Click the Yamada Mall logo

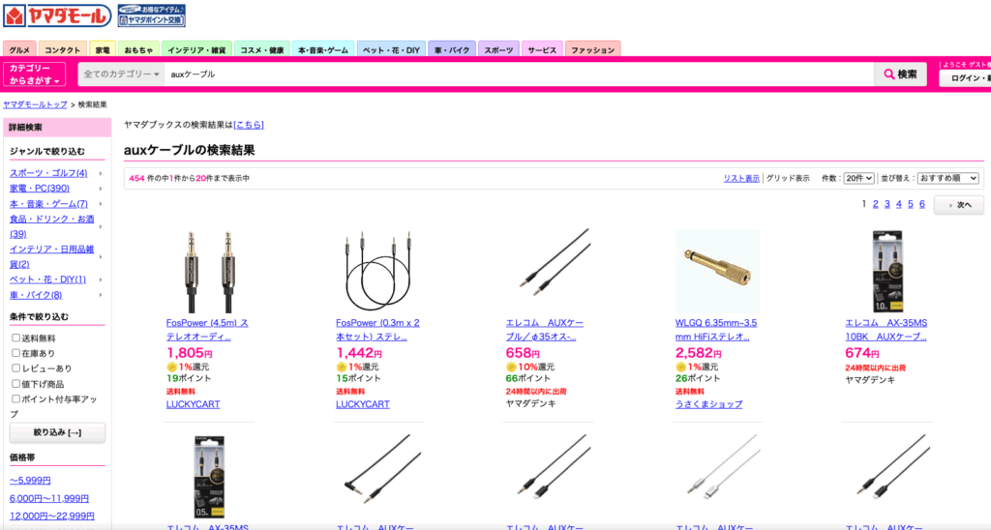pos(57,15)
